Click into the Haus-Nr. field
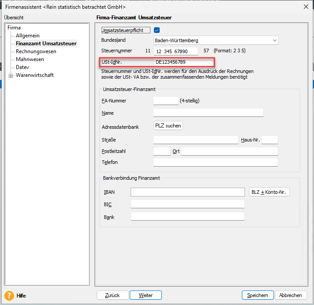Image resolution: width=314 pixels, height=305 pixels. pos(270,140)
